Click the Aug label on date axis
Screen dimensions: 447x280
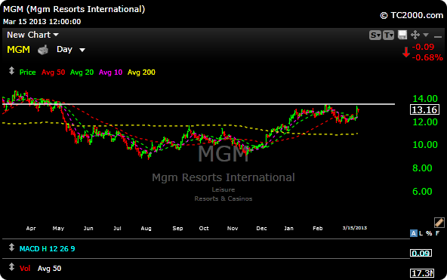[x=146, y=229]
